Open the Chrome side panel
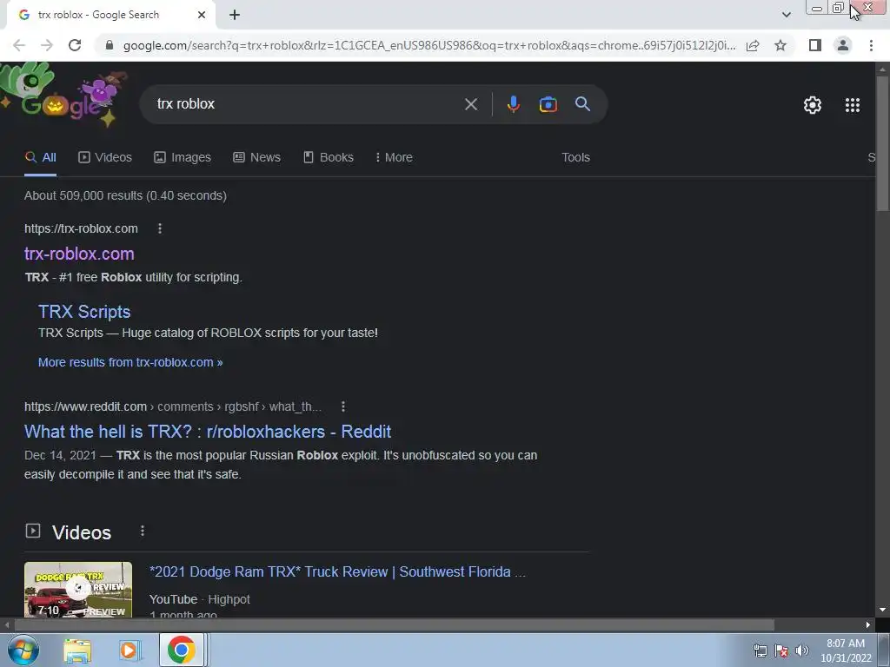Viewport: 890px width, 667px height. coord(815,45)
